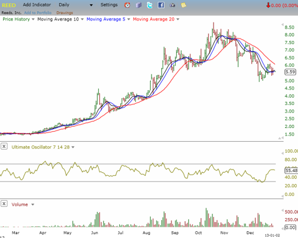Click the red down arrow price change icon
Viewport: 298px width, 238px height.
[x=268, y=5]
